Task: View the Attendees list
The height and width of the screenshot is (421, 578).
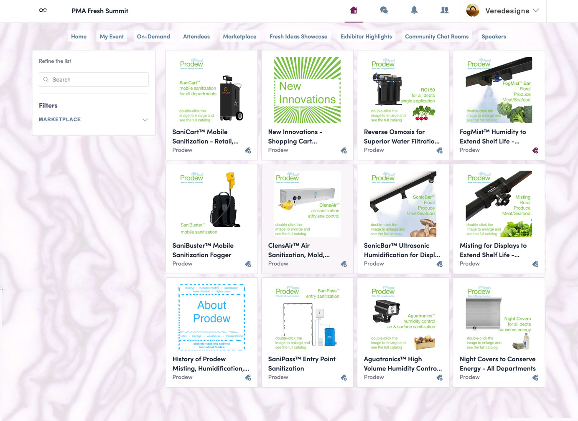Action: pos(196,36)
